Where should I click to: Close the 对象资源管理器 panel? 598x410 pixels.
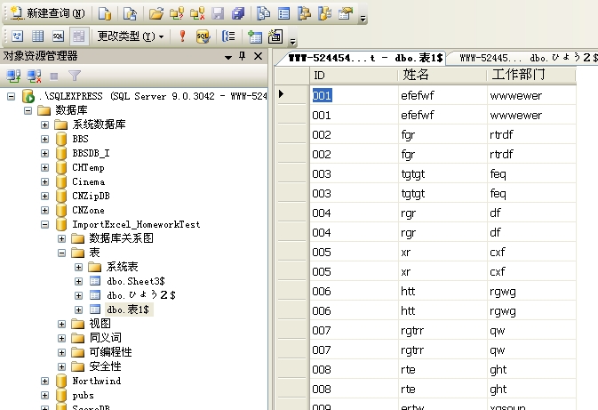[259, 56]
